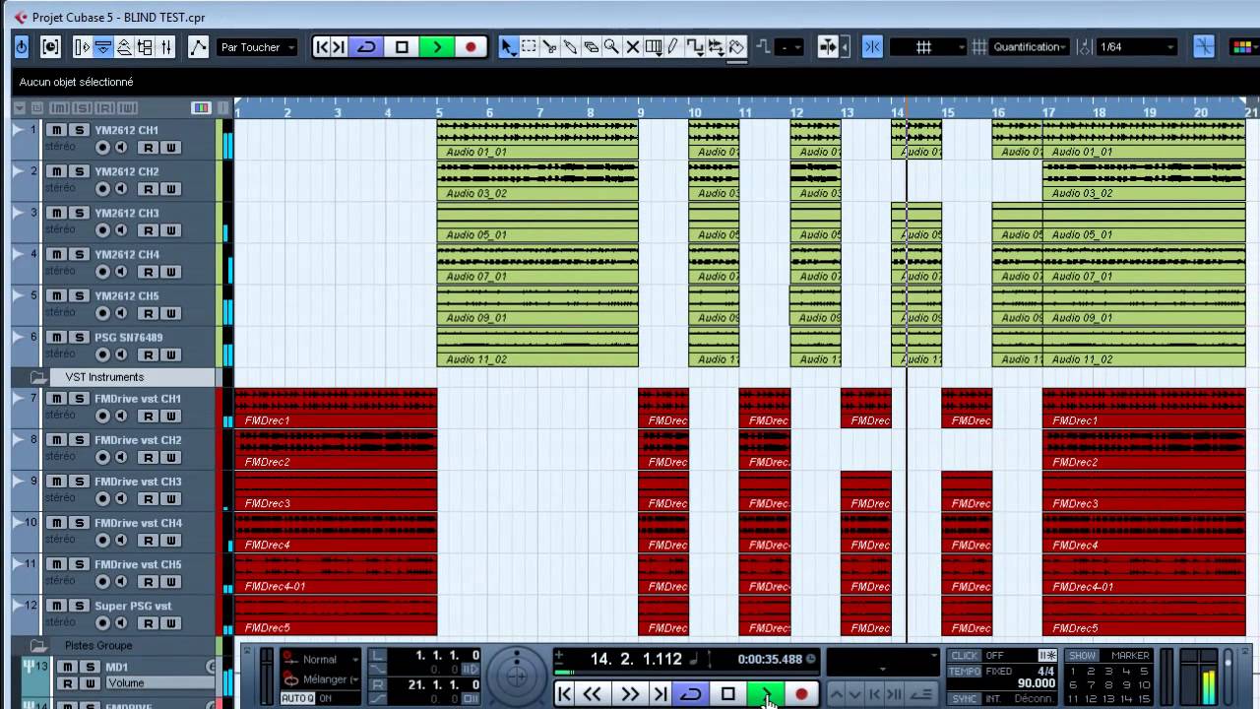Open the color picker palette icon
The height and width of the screenshot is (709, 1260).
[1243, 46]
